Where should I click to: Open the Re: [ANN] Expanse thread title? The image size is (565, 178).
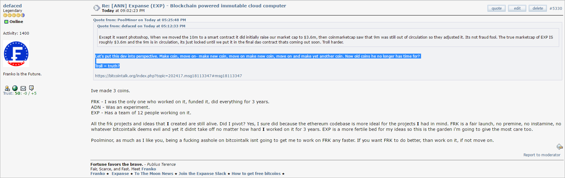click(194, 6)
